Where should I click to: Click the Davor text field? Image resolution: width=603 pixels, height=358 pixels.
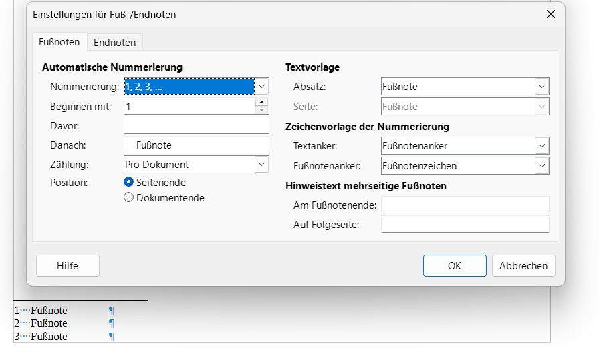pyautogui.click(x=196, y=125)
